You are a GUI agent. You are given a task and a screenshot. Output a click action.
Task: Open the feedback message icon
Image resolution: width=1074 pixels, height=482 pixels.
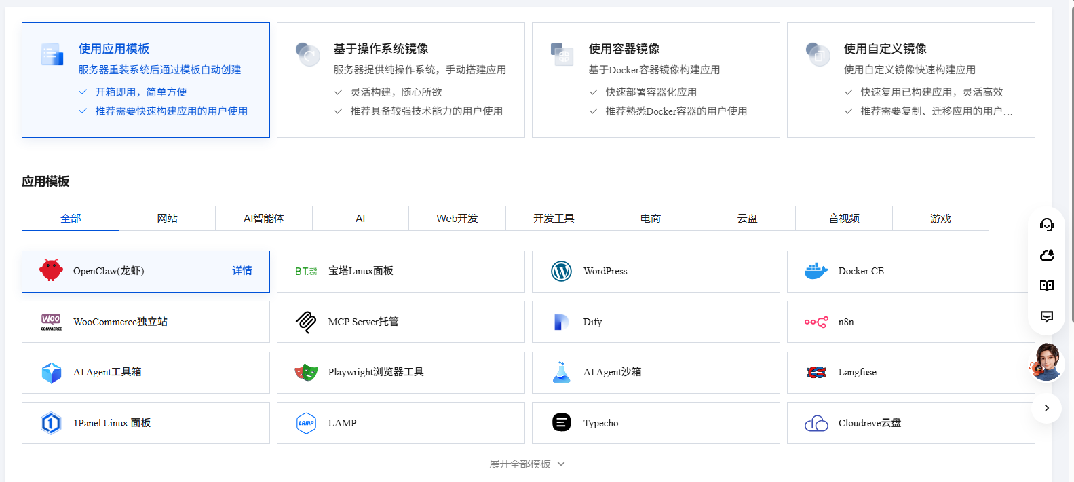click(x=1047, y=316)
